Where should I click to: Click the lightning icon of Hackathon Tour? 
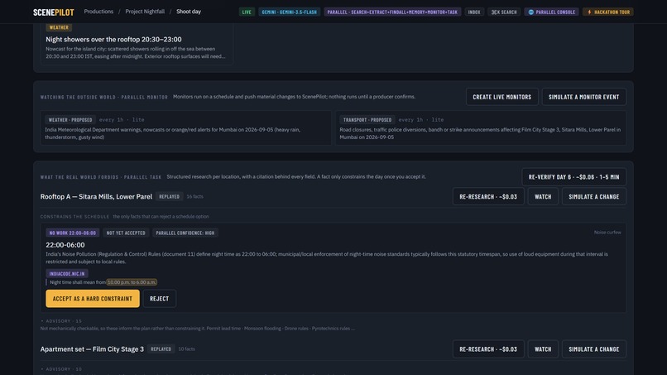589,12
